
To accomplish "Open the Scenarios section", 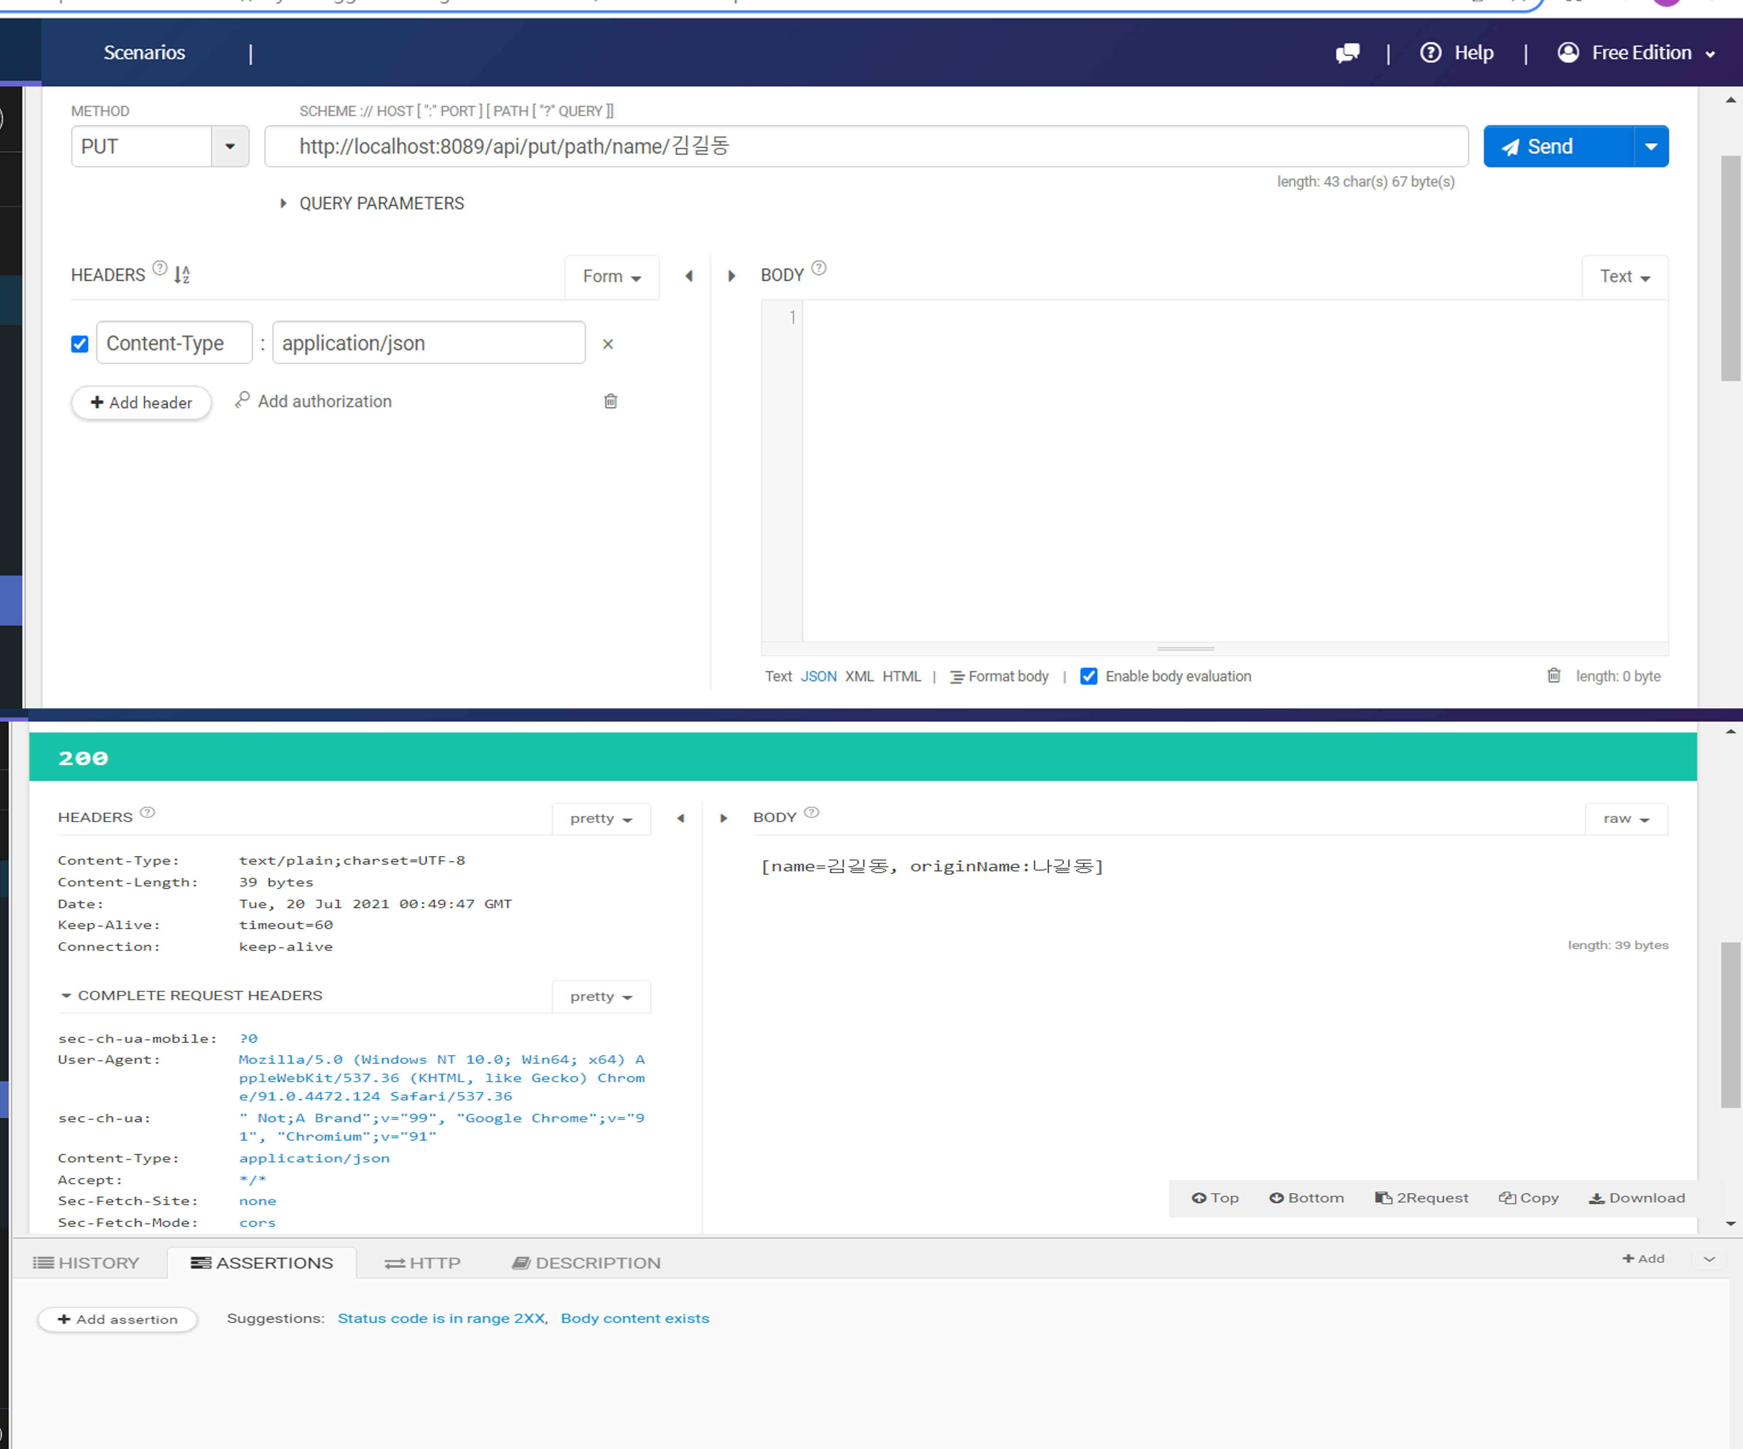I will tap(144, 53).
